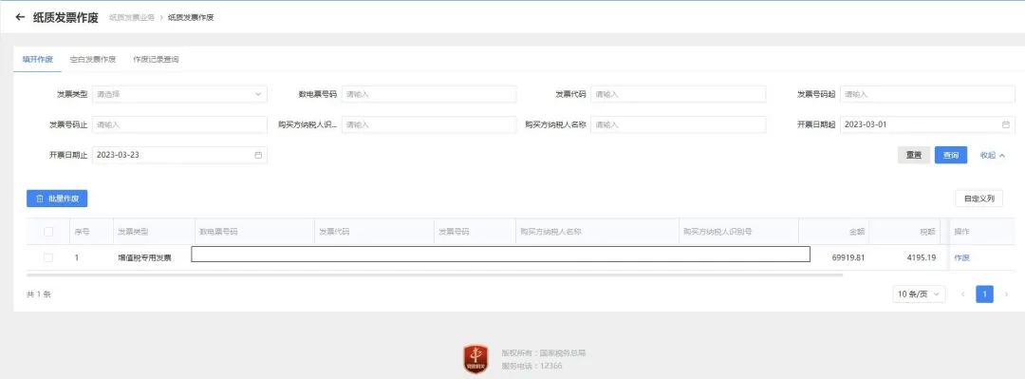
Task: Open the 发票类型 dropdown
Action: click(x=179, y=94)
